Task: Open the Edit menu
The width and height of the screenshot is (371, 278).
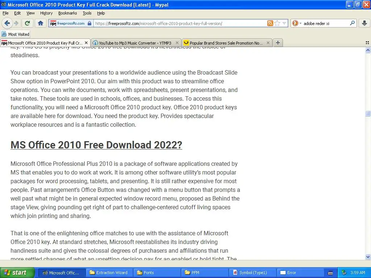Action: click(x=17, y=13)
